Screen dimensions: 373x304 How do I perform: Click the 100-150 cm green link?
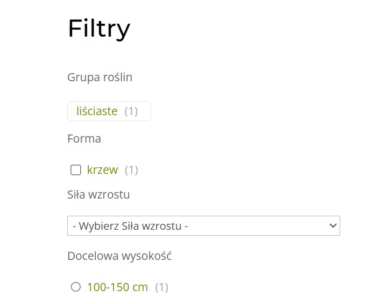point(117,287)
